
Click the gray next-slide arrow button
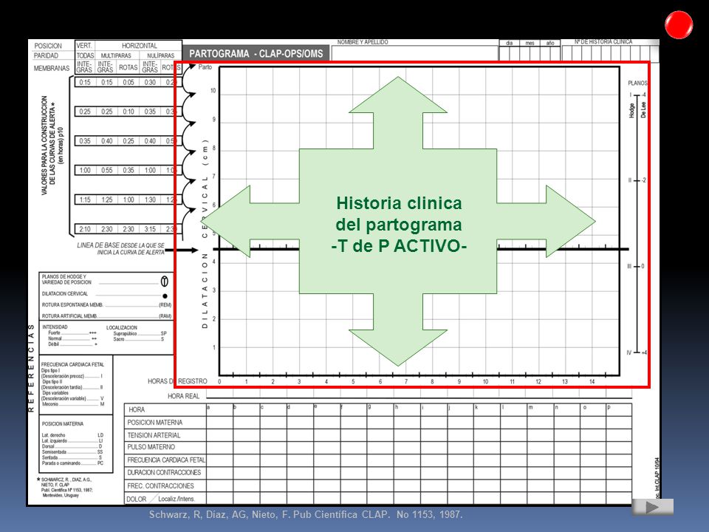coord(652,507)
